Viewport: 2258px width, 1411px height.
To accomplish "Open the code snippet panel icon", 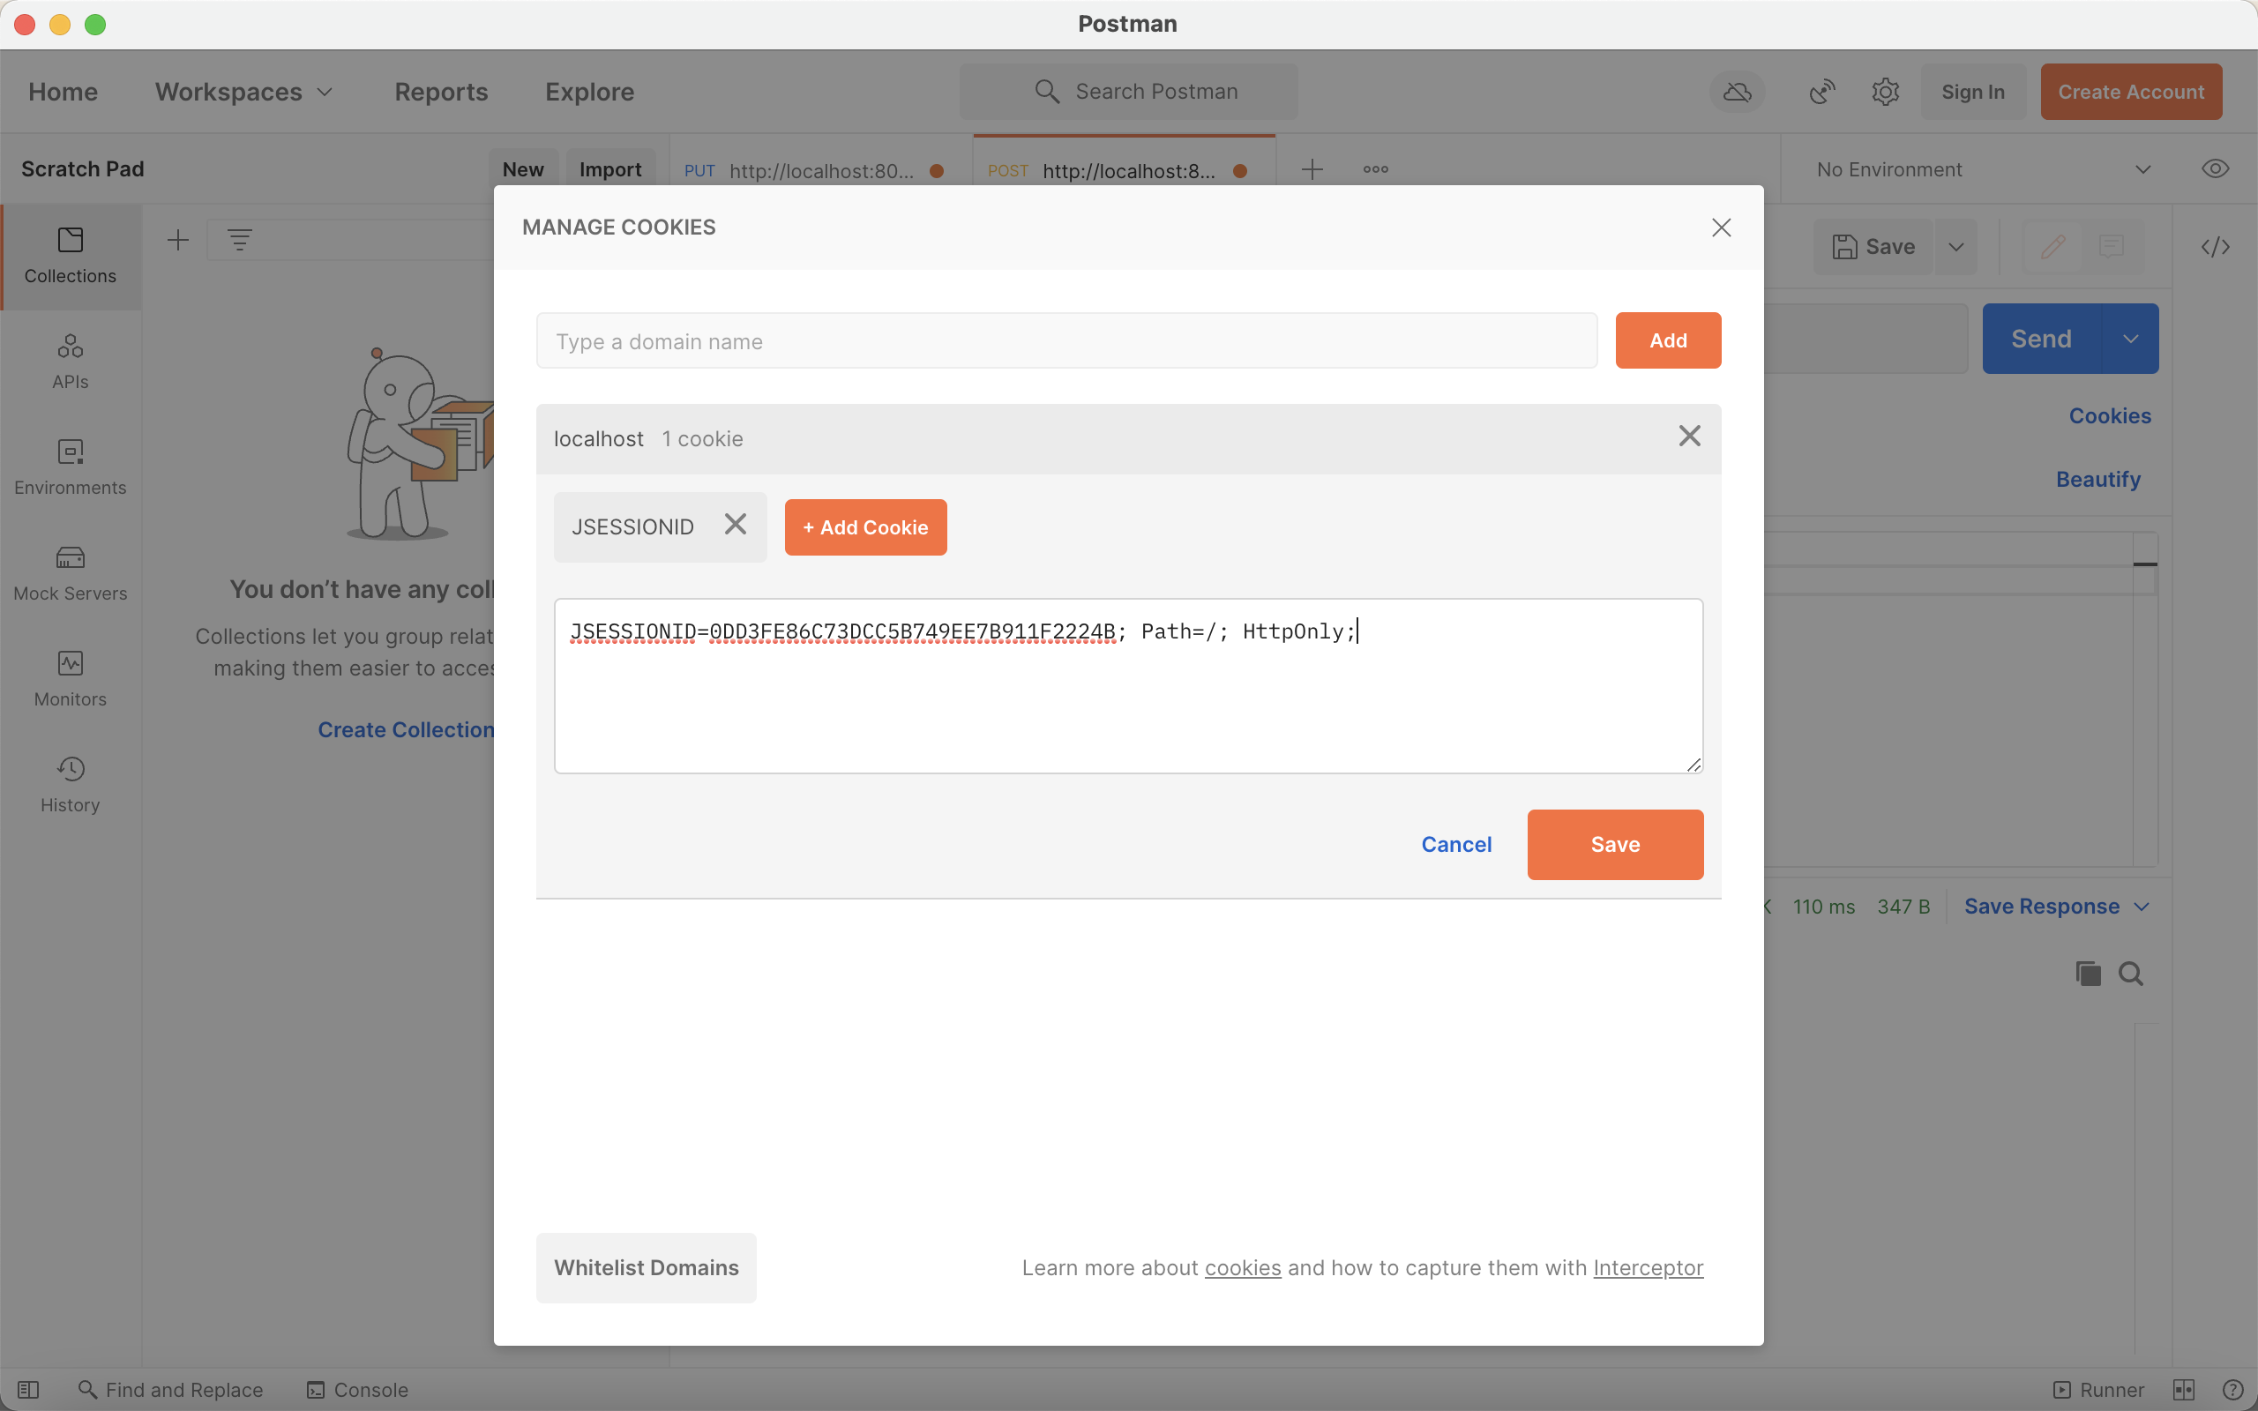I will point(2215,246).
